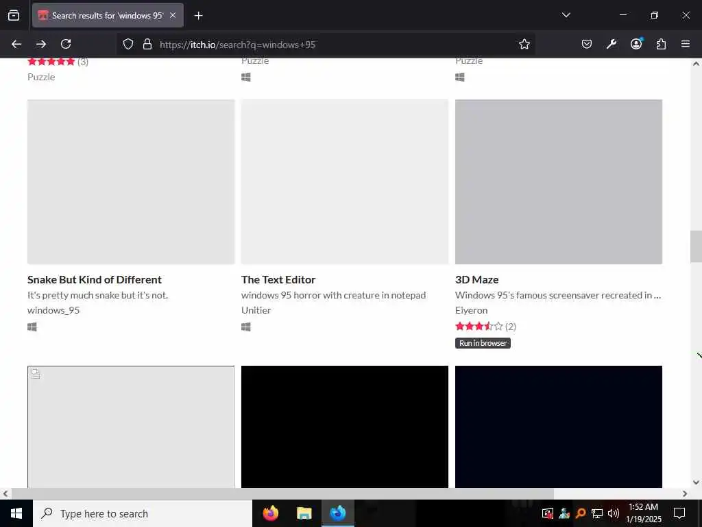Select the 'Windows 95's famous screensaver' description
This screenshot has width=702, height=527.
(x=558, y=295)
